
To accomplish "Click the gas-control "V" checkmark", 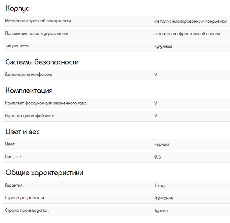I will pyautogui.click(x=156, y=75).
